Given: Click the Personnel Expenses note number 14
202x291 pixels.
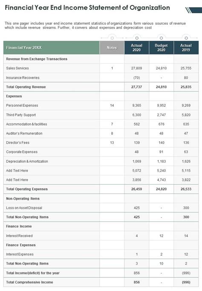Looking at the screenshot, I should (112, 106).
